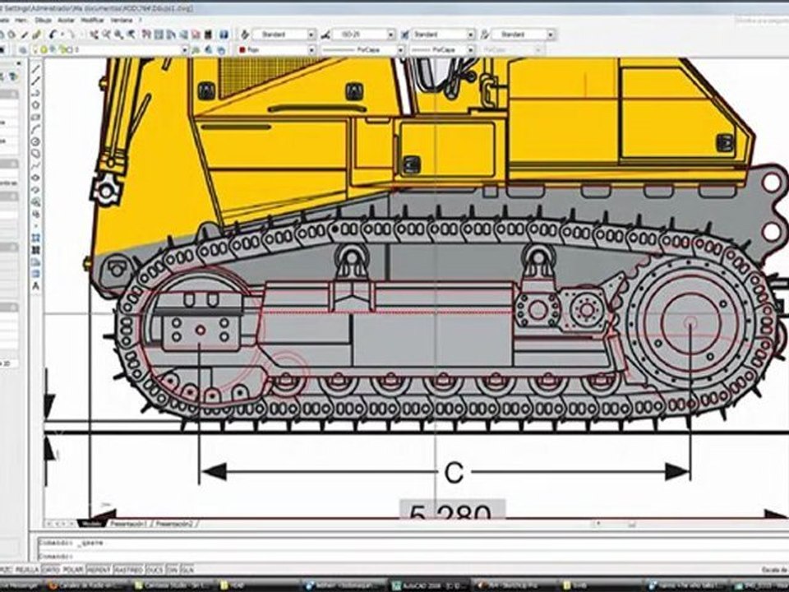Toggle DIN dynamic input
Image resolution: width=789 pixels, height=592 pixels.
click(172, 570)
